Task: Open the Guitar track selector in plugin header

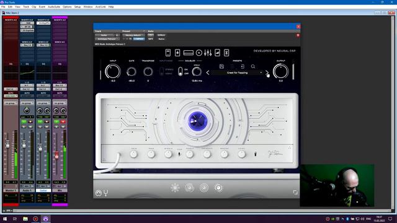Action: (105, 35)
